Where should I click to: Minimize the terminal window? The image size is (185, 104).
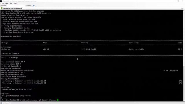(174, 1)
